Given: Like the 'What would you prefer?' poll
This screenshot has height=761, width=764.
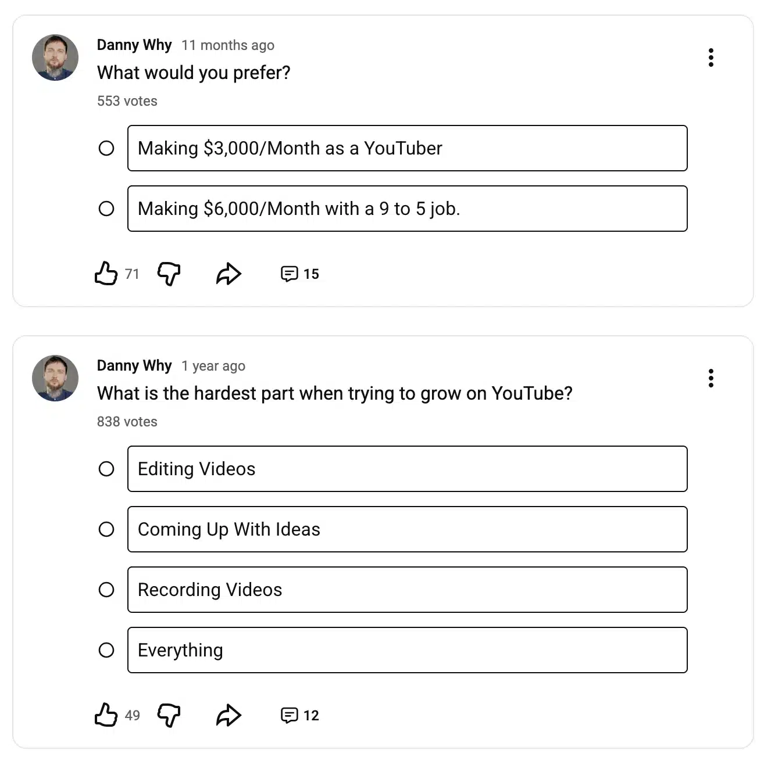Looking at the screenshot, I should point(106,274).
